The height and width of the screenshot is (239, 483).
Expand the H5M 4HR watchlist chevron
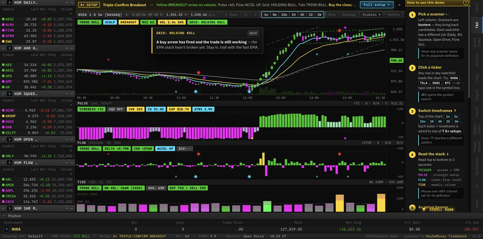pyautogui.click(x=3, y=48)
